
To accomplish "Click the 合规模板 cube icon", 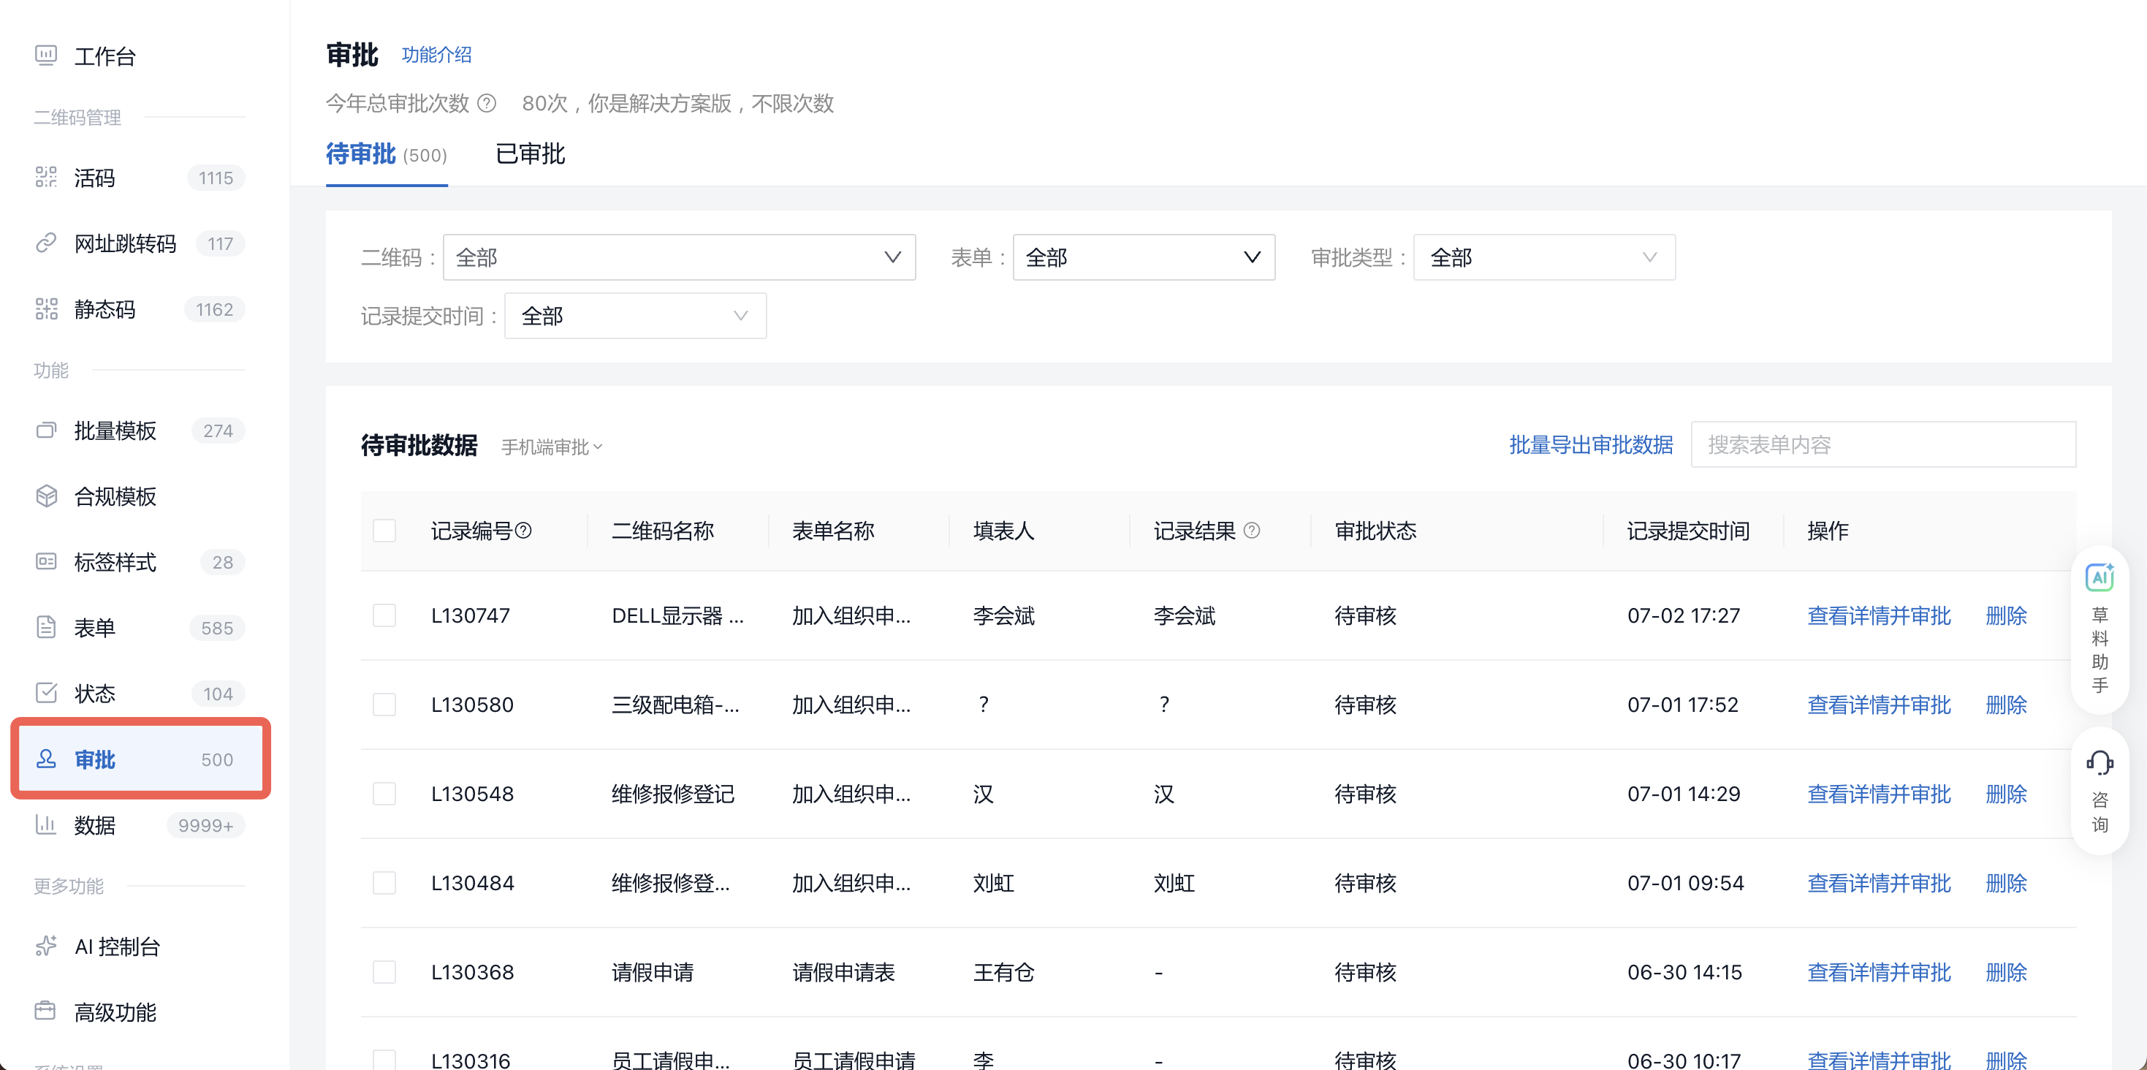I will [x=46, y=497].
